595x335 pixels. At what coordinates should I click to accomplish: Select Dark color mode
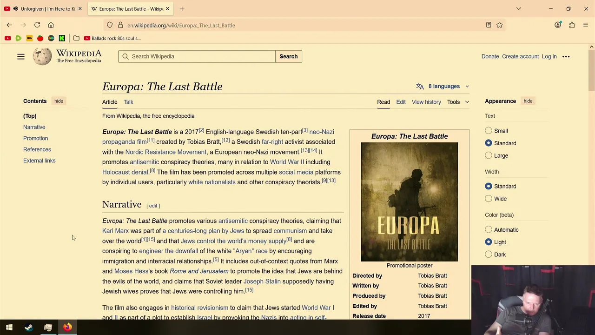(x=489, y=255)
